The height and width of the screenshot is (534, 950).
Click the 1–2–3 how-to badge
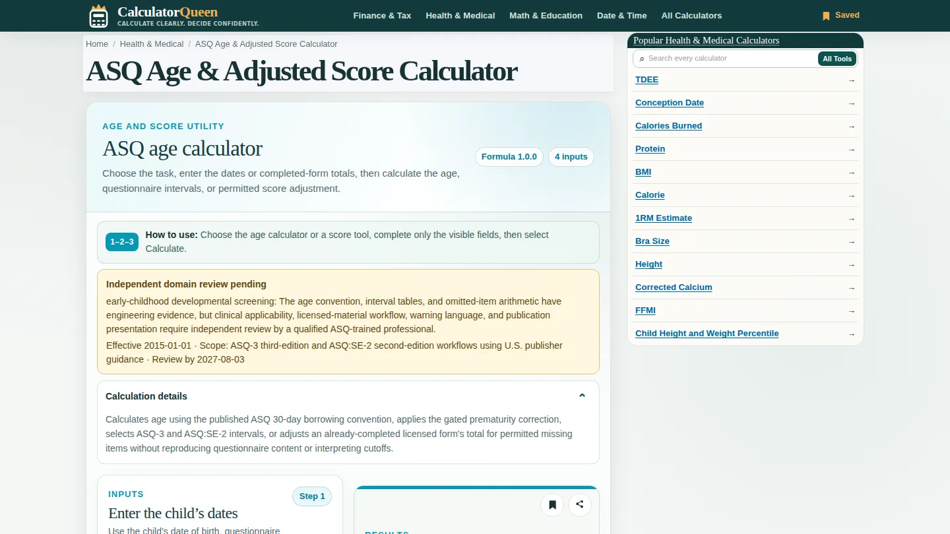click(x=122, y=242)
